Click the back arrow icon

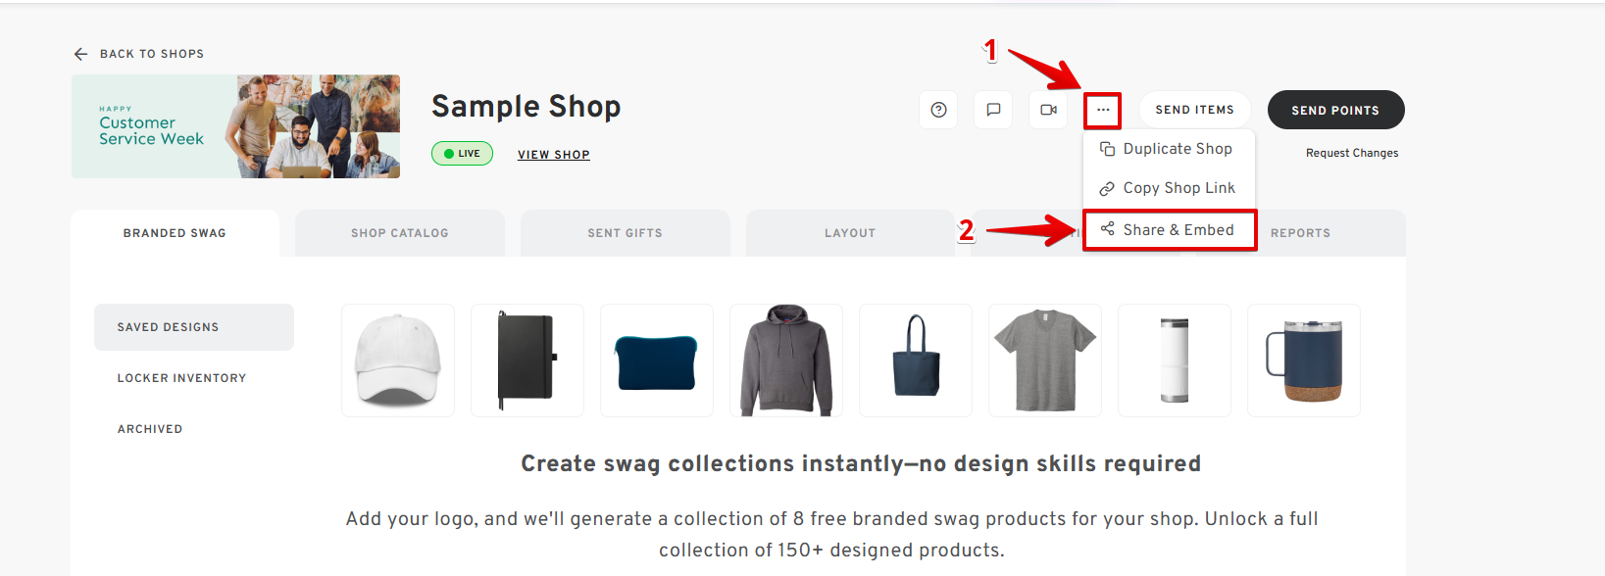click(x=80, y=54)
